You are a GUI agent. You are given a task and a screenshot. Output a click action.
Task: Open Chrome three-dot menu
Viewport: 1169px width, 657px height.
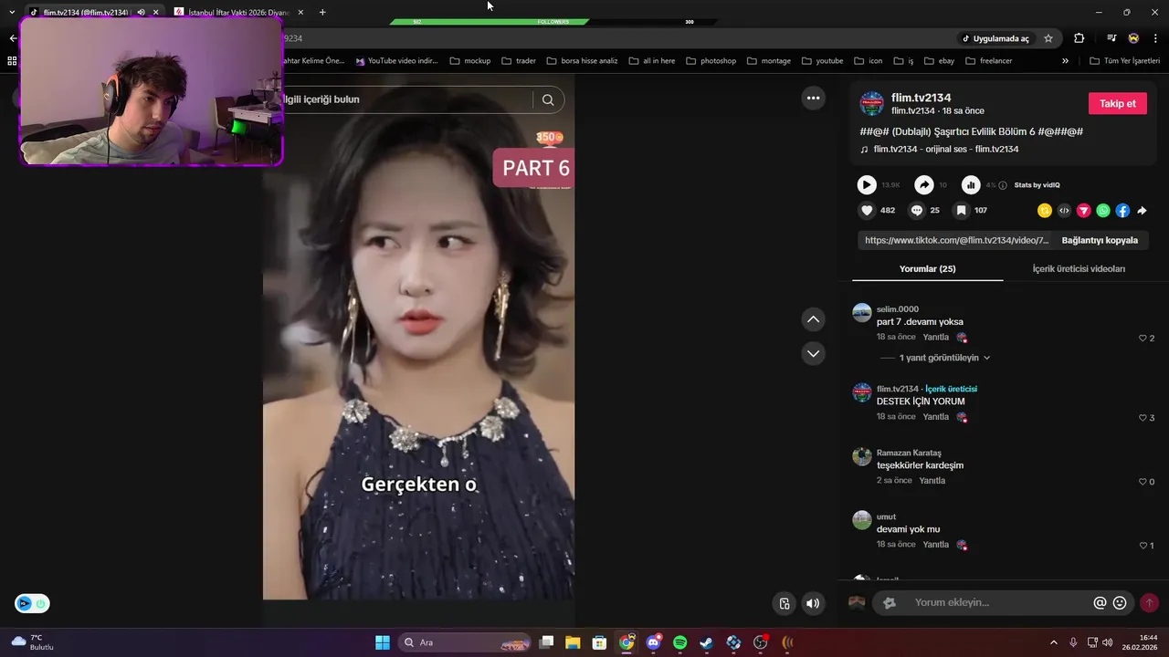point(1155,38)
